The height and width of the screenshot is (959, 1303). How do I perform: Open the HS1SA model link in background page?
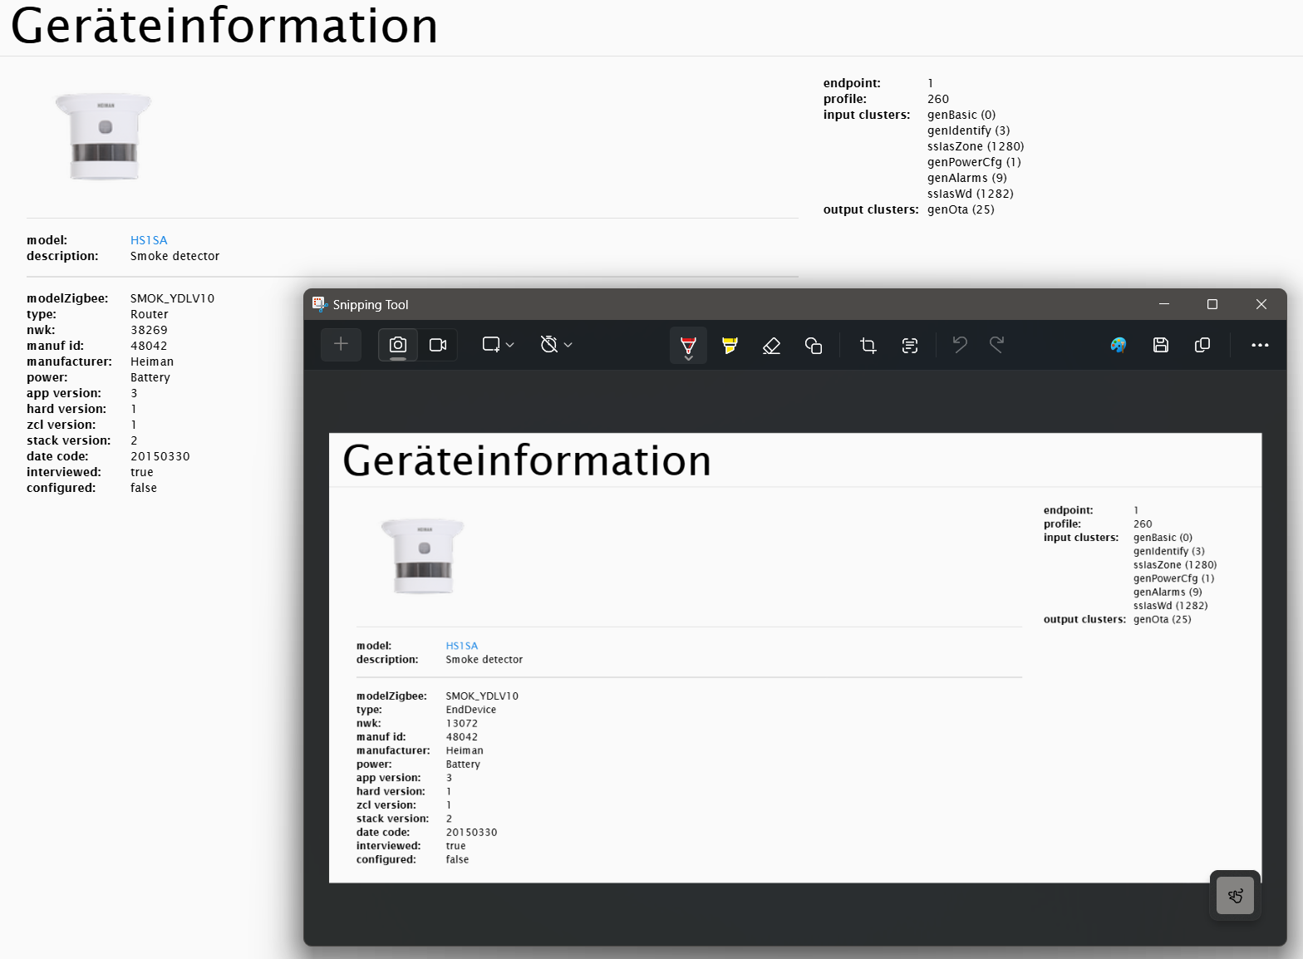click(x=149, y=240)
